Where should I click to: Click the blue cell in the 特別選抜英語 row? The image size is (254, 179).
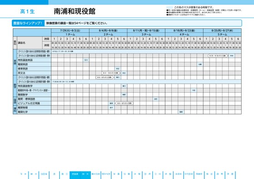[x=86, y=60]
